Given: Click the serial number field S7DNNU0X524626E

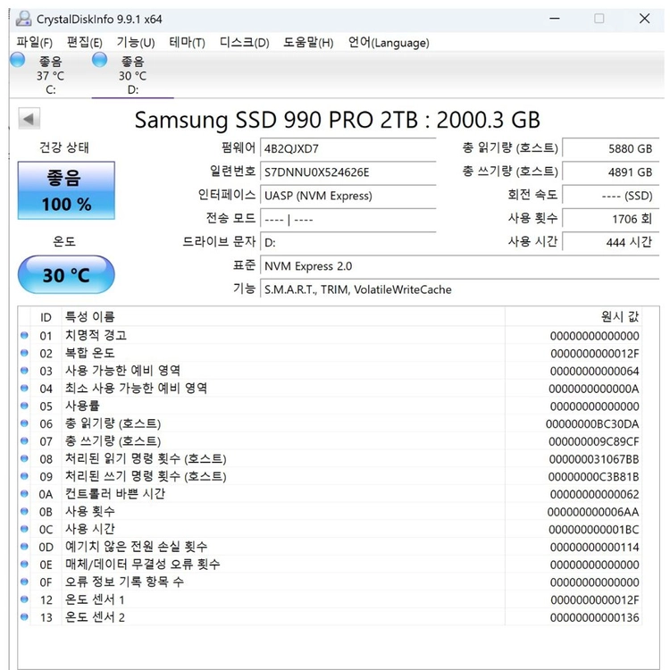Looking at the screenshot, I should [348, 172].
